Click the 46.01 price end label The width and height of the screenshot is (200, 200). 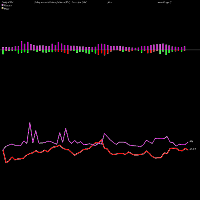point(193,149)
